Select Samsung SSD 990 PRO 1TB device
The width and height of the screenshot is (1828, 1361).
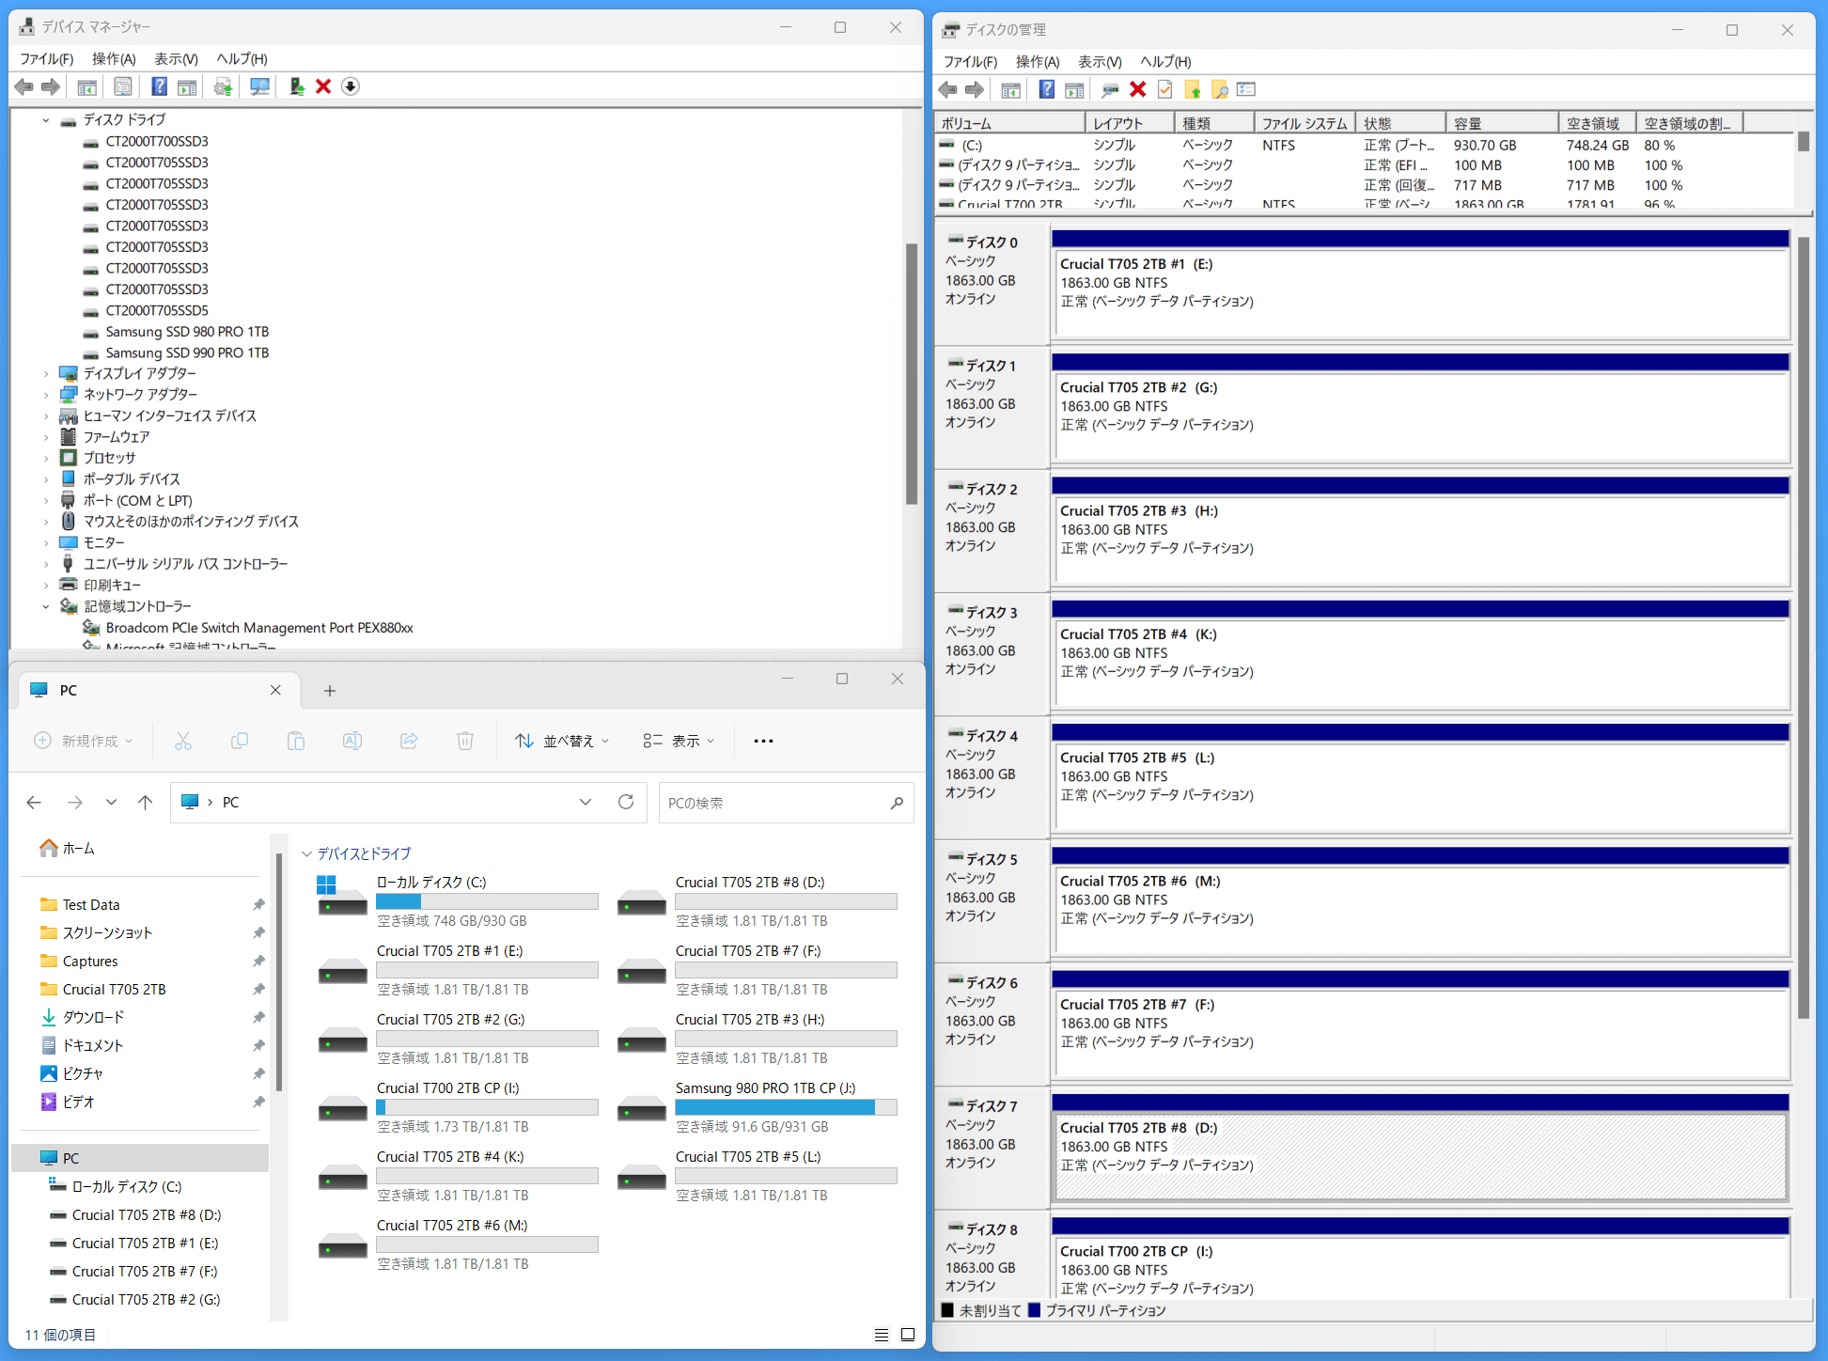187,352
